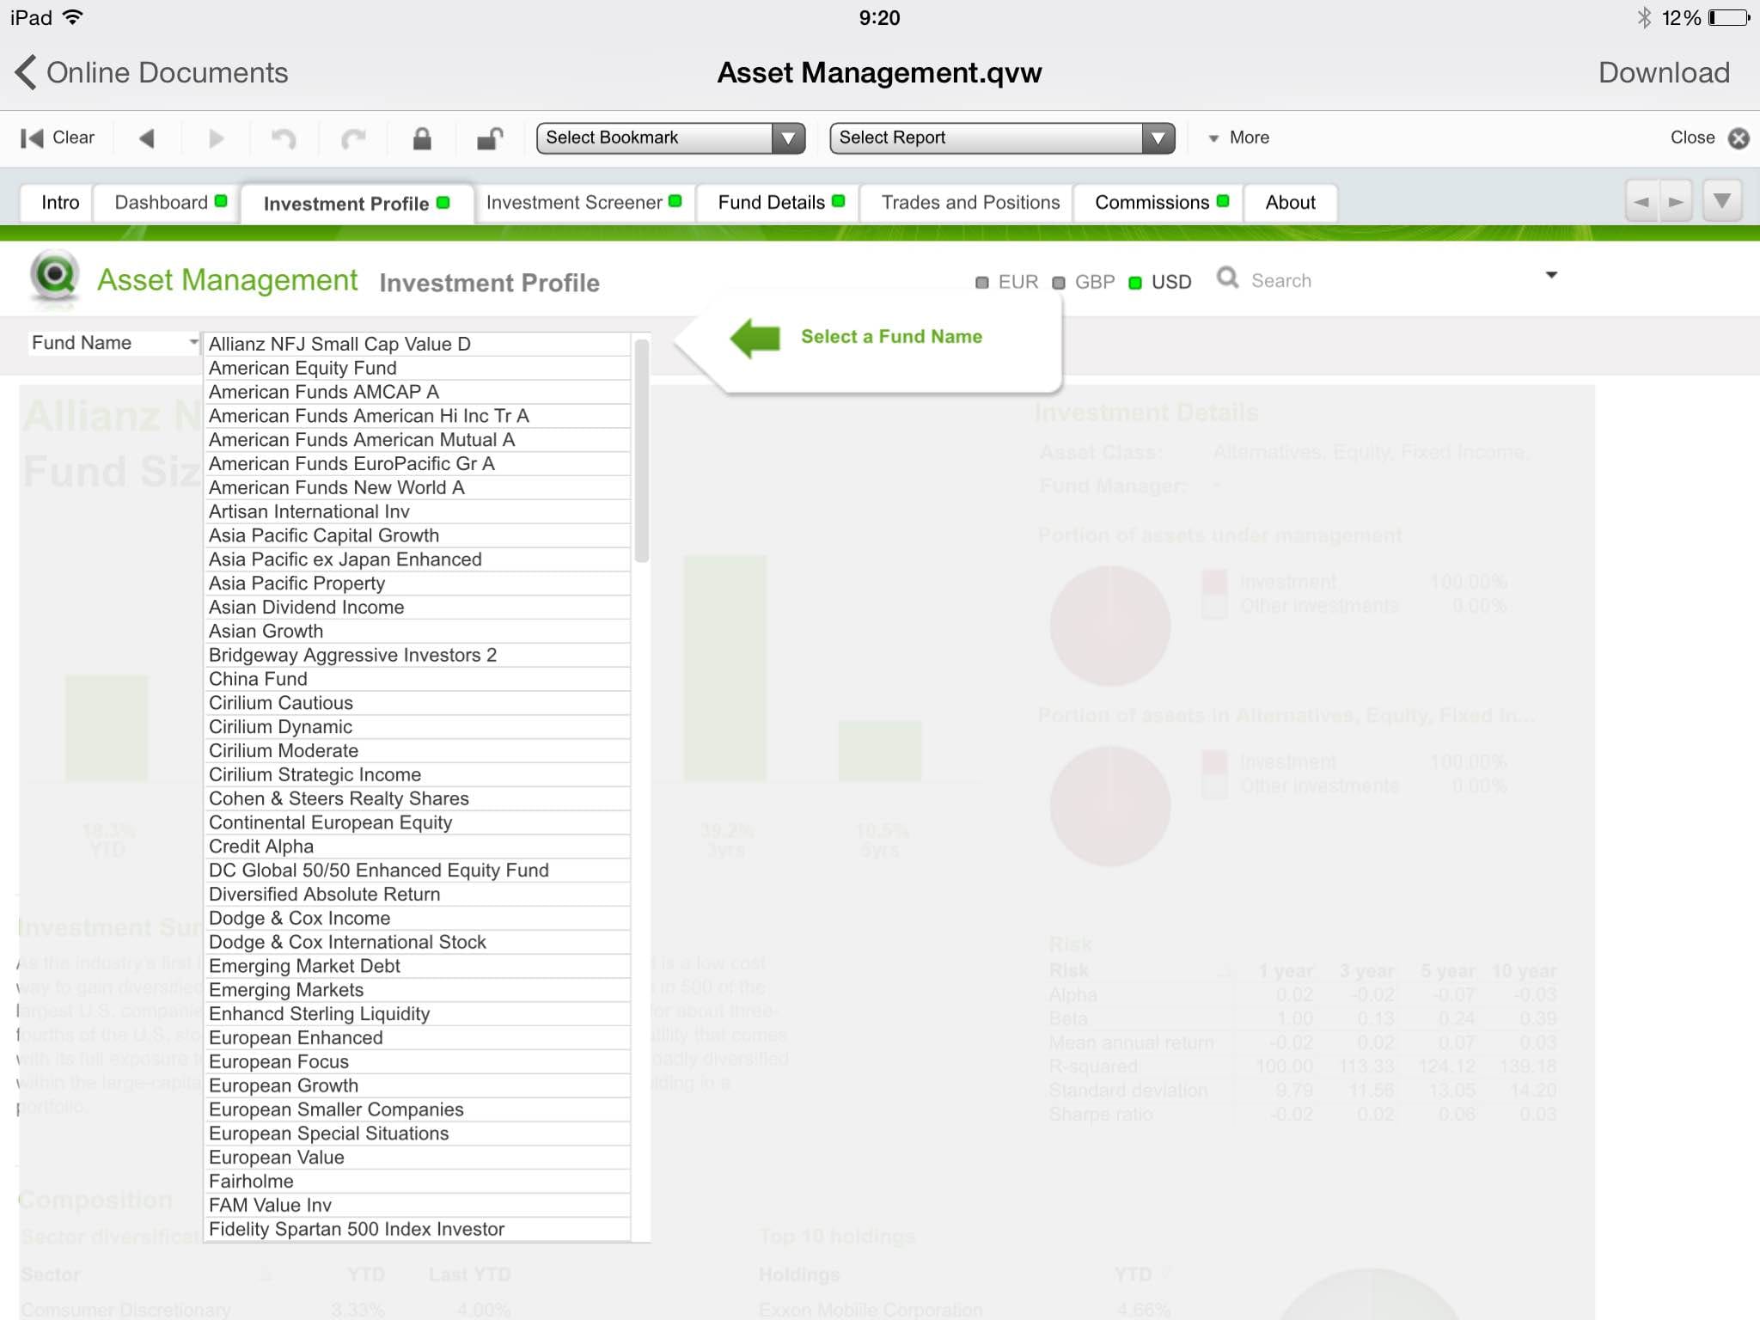Click the Redo arrow icon

(353, 138)
